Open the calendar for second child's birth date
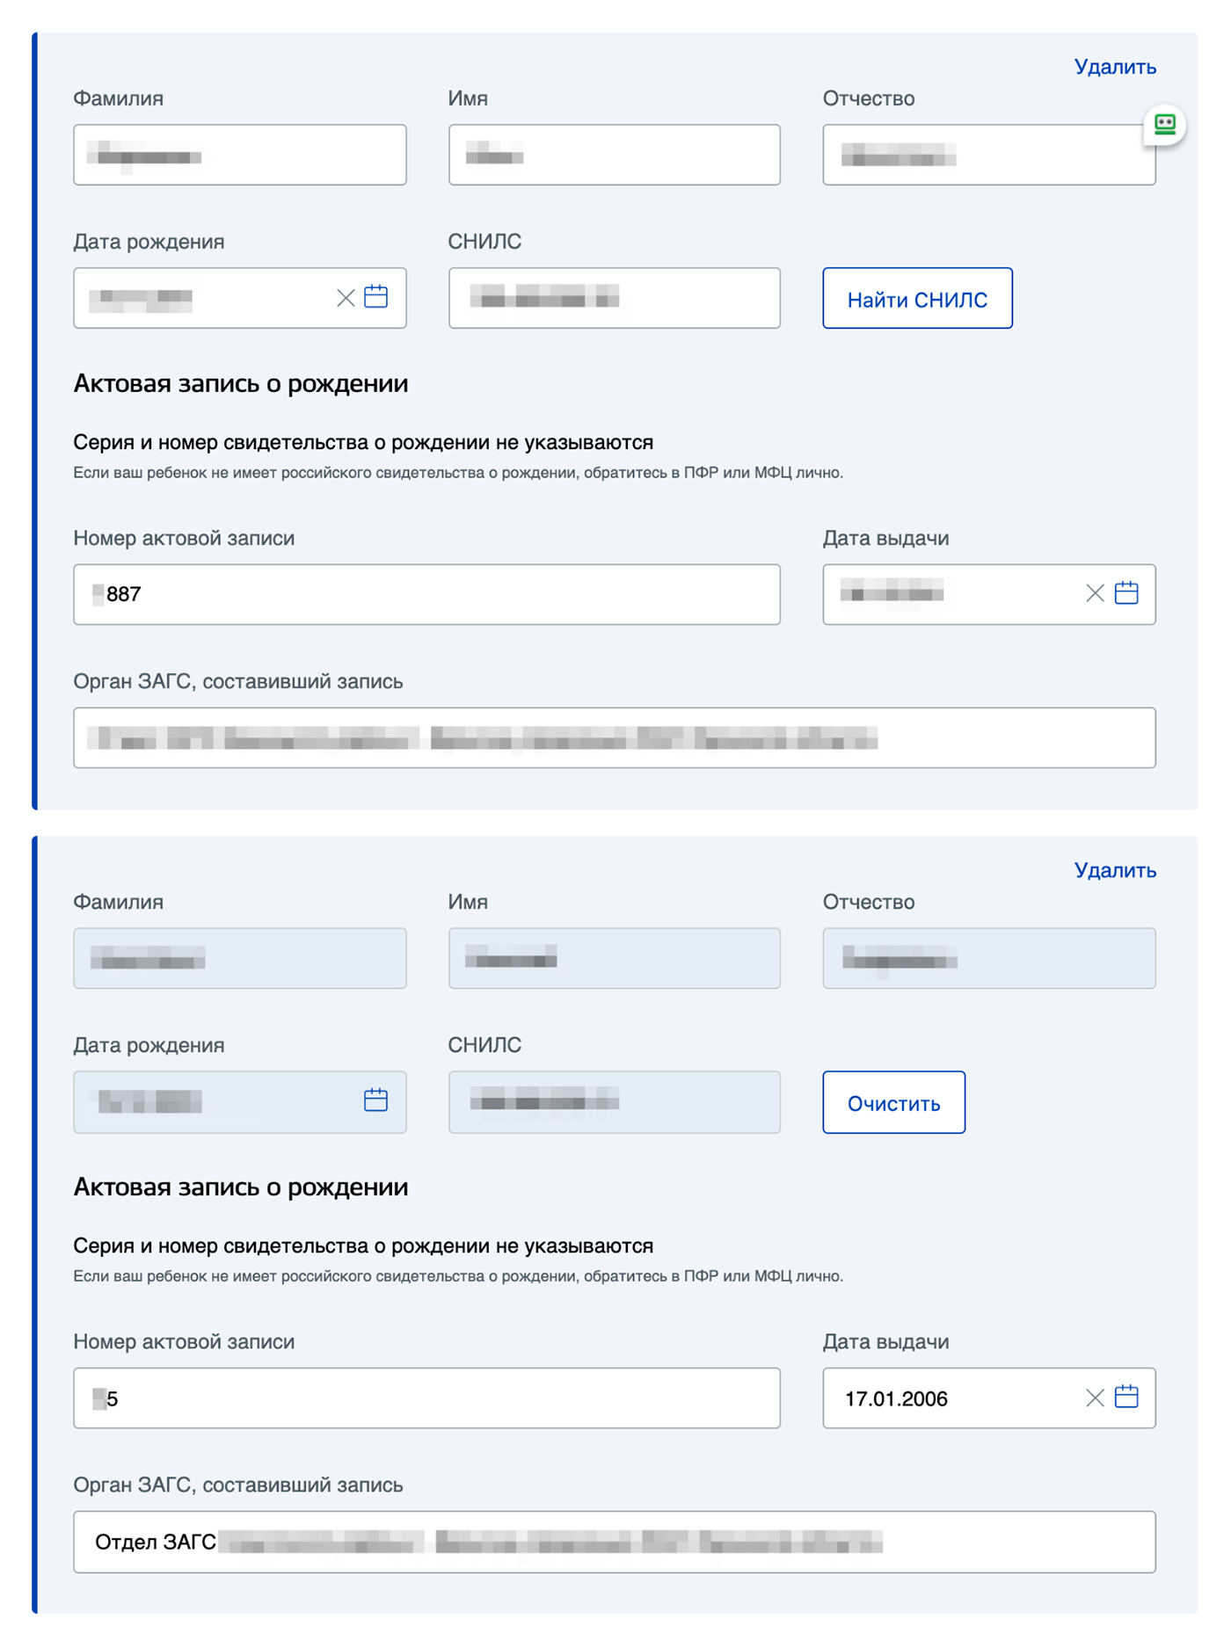Screen dimensions: 1231x1648 tap(375, 1100)
